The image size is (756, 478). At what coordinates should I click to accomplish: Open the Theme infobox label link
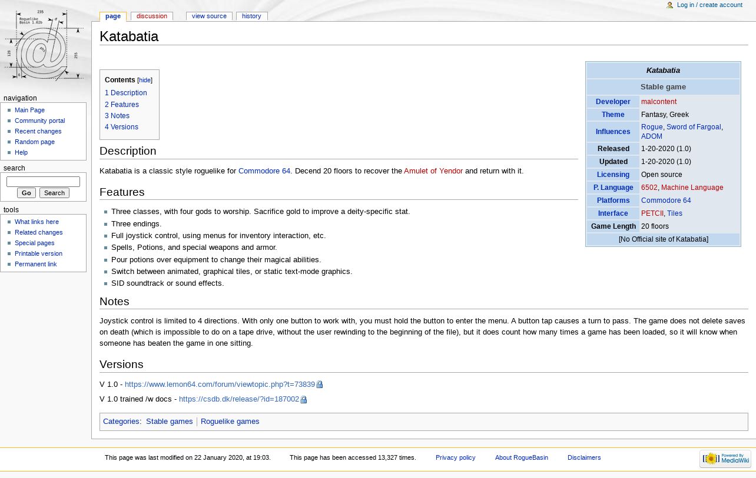[613, 115]
